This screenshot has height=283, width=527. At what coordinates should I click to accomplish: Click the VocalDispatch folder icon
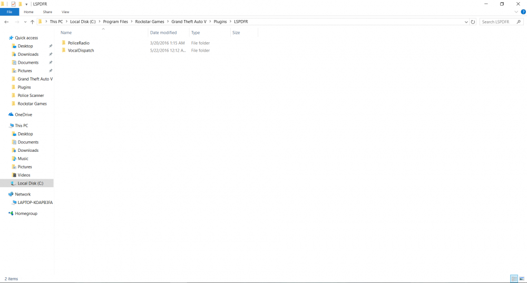click(64, 51)
